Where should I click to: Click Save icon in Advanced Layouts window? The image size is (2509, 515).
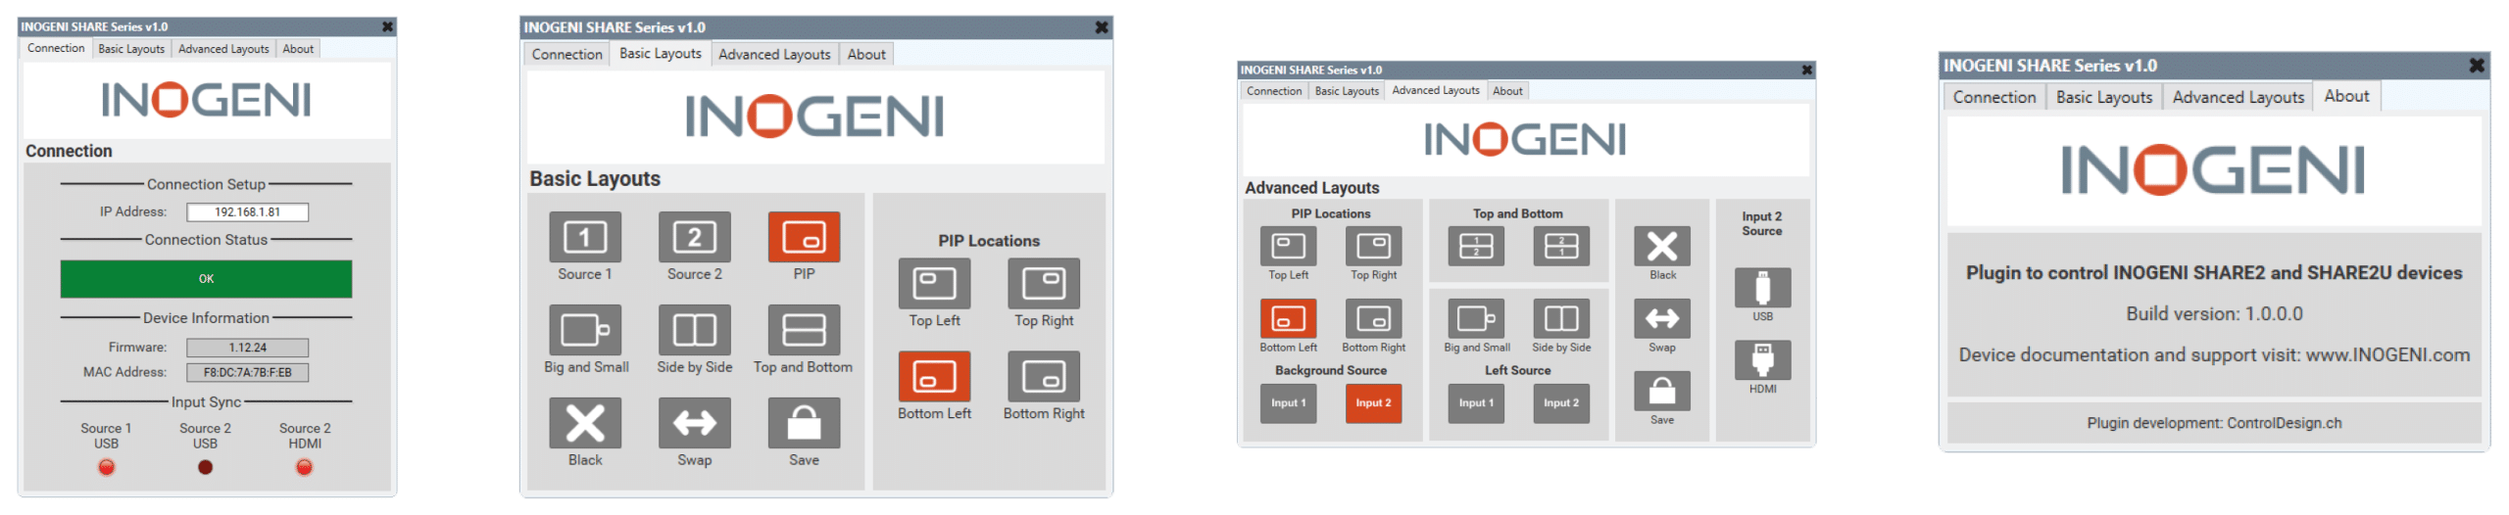click(x=1662, y=391)
